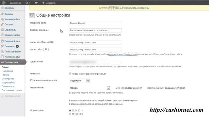Click the Параметры settings icon
This screenshot has width=209, height=117.
(x=2, y=62)
